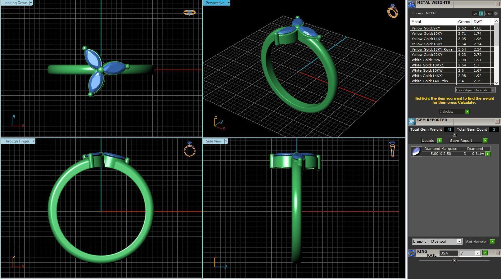This screenshot has height=279, width=501.
Task: Click the green arrow beside Calculate
Action: (467, 111)
